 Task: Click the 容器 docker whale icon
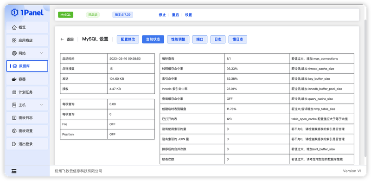[14, 79]
